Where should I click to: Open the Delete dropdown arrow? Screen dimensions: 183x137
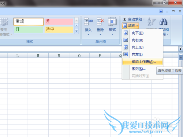tap(100, 35)
